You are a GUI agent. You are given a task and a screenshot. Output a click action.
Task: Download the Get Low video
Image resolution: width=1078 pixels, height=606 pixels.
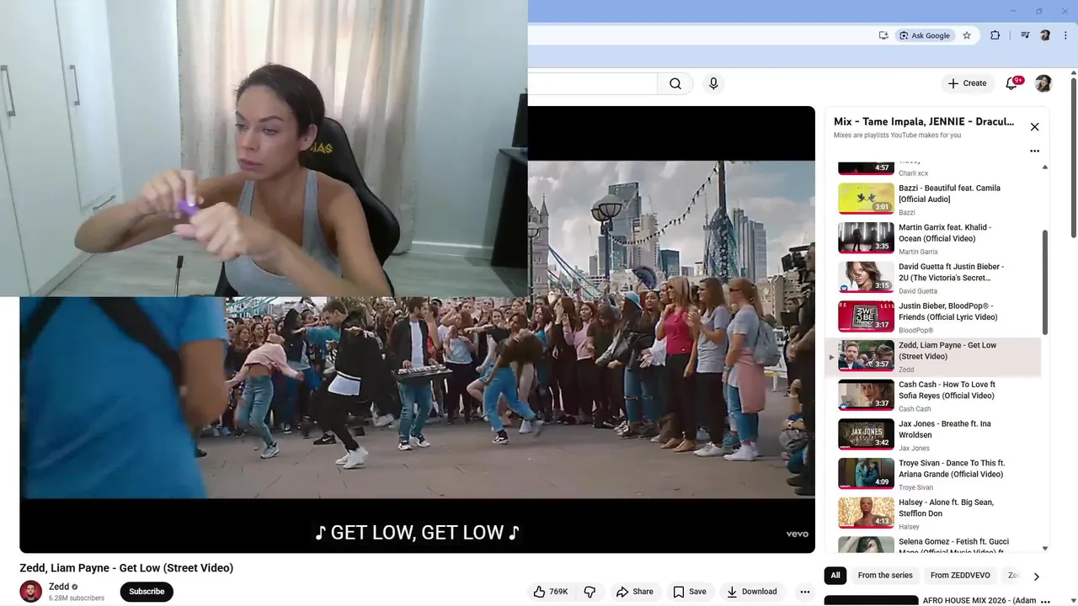coord(751,592)
